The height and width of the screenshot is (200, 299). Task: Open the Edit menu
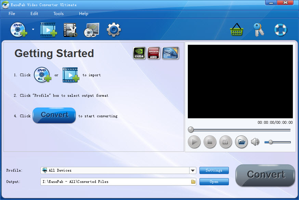pyautogui.click(x=34, y=14)
